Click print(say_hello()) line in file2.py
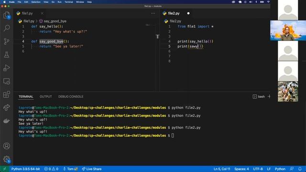The height and width of the screenshot is (172, 306). pos(196,41)
